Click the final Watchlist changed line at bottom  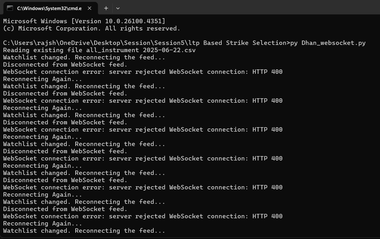pyautogui.click(x=84, y=231)
